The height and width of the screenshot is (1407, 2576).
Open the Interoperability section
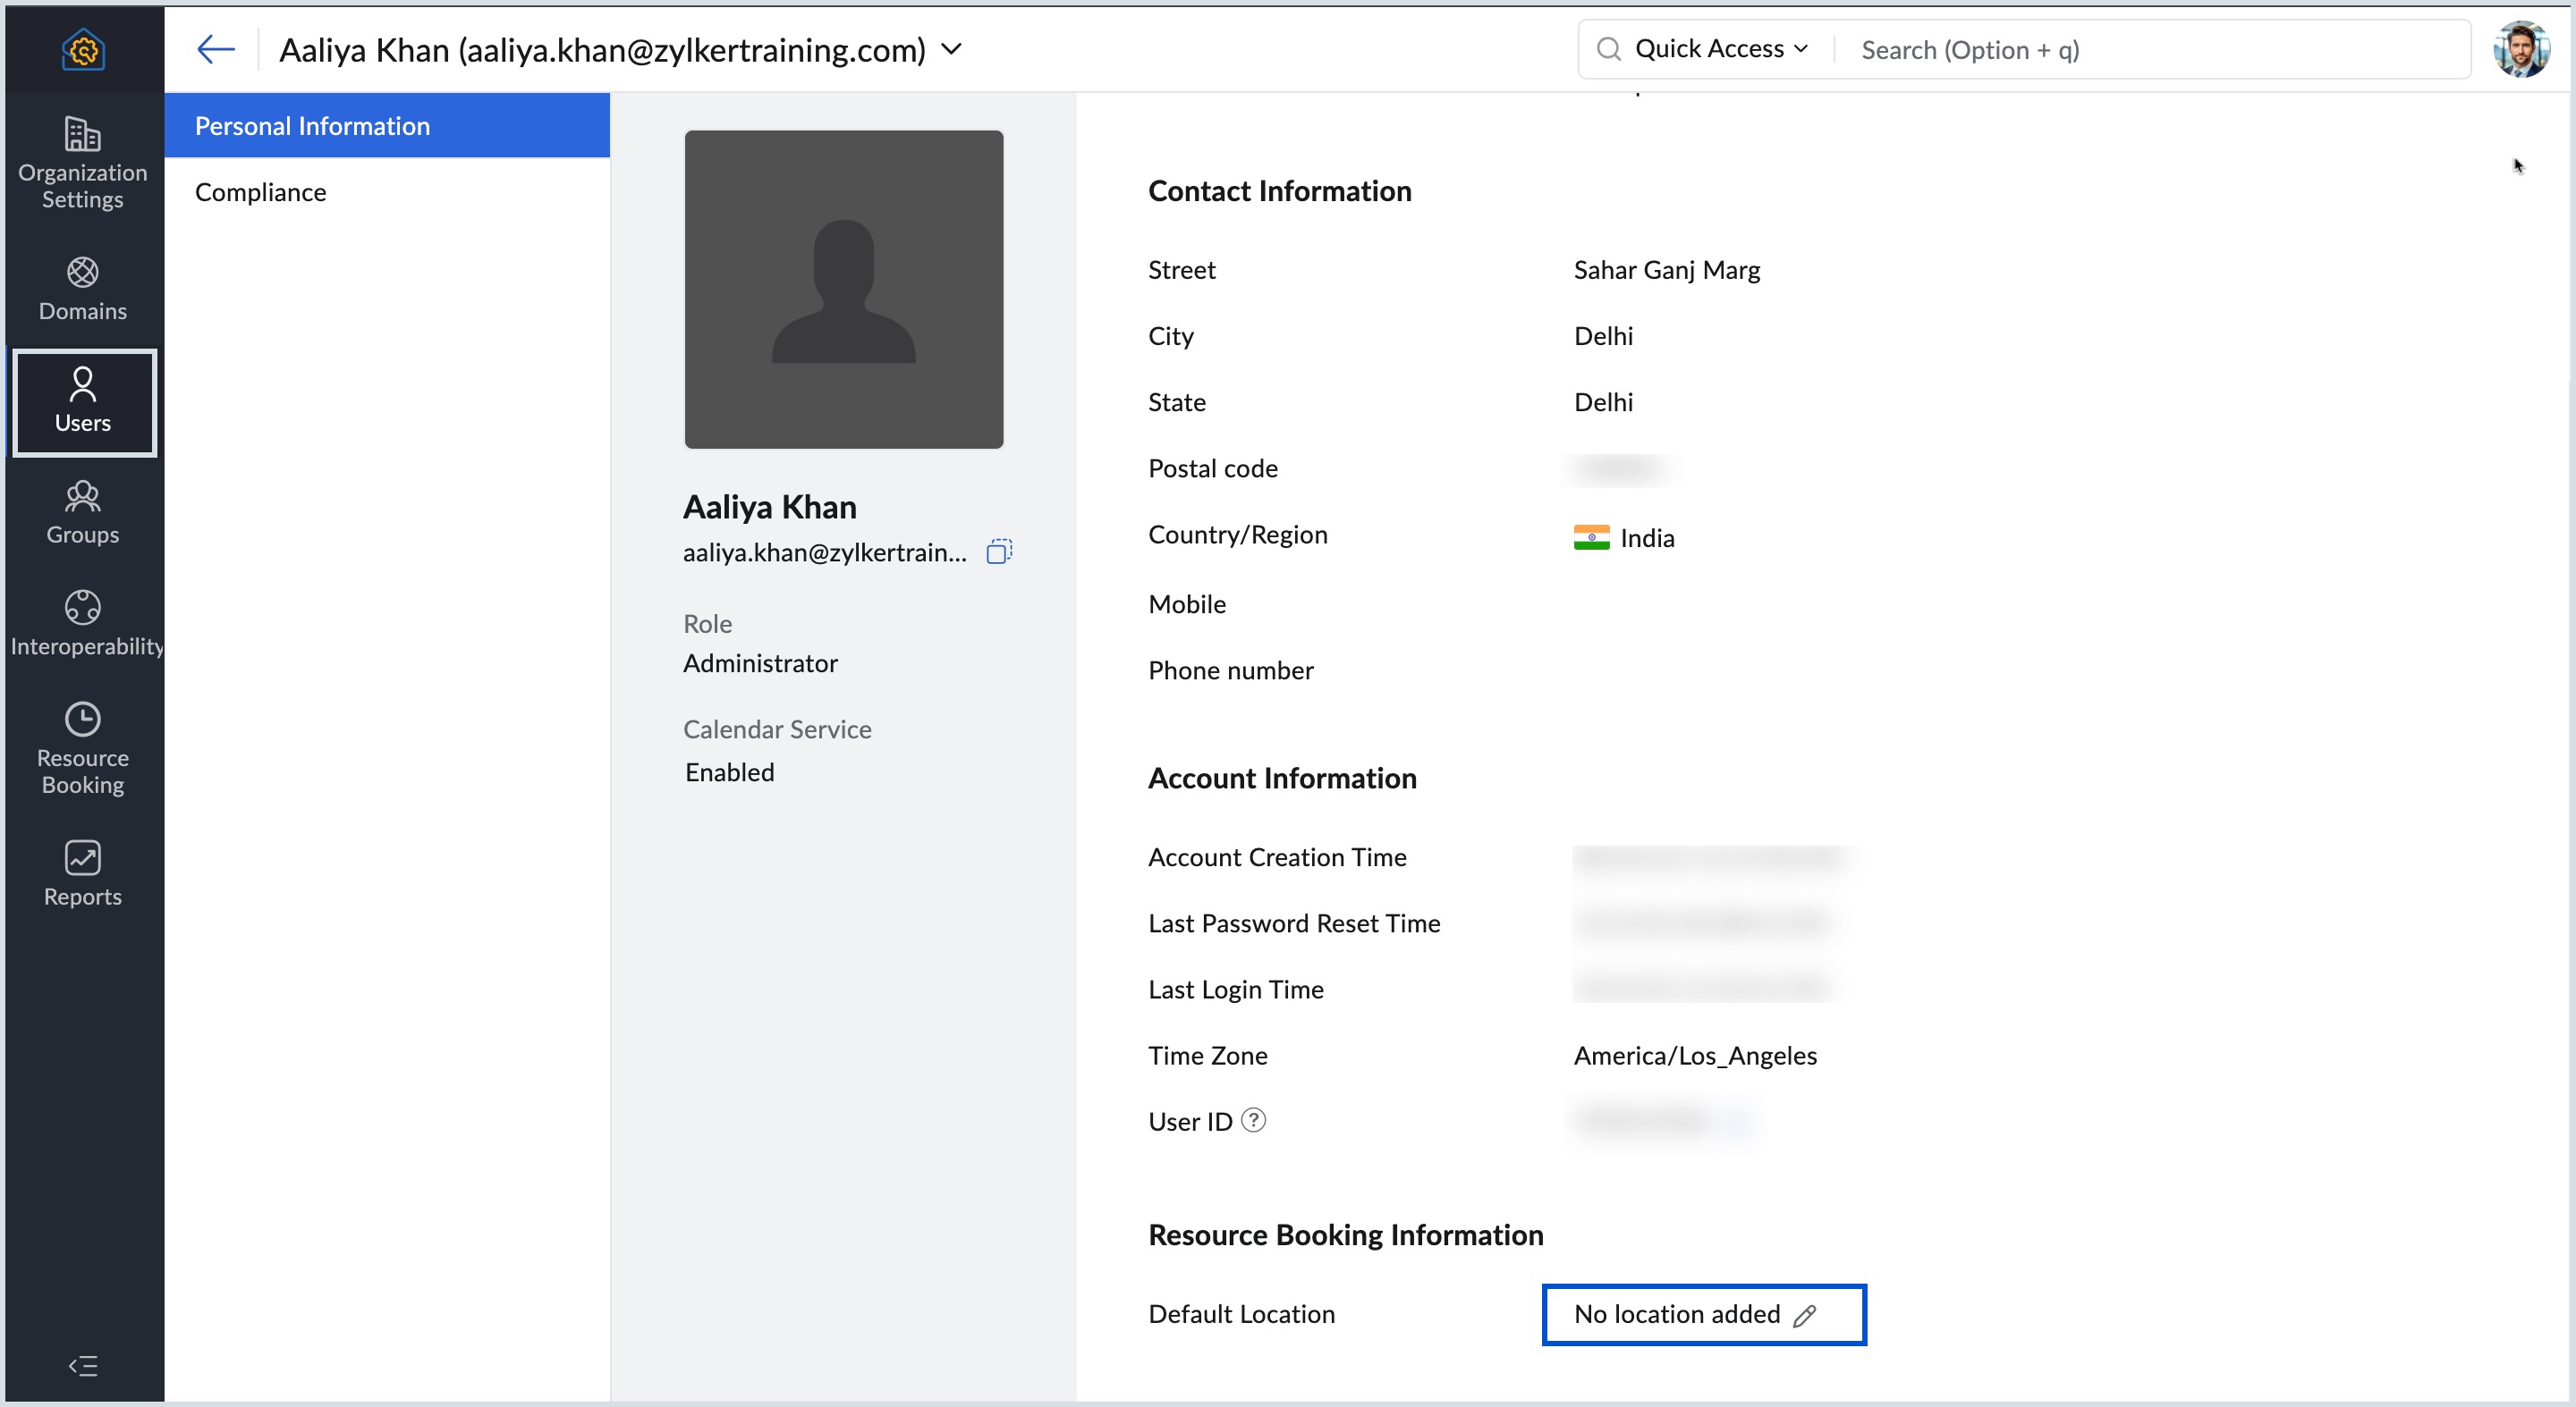(84, 625)
